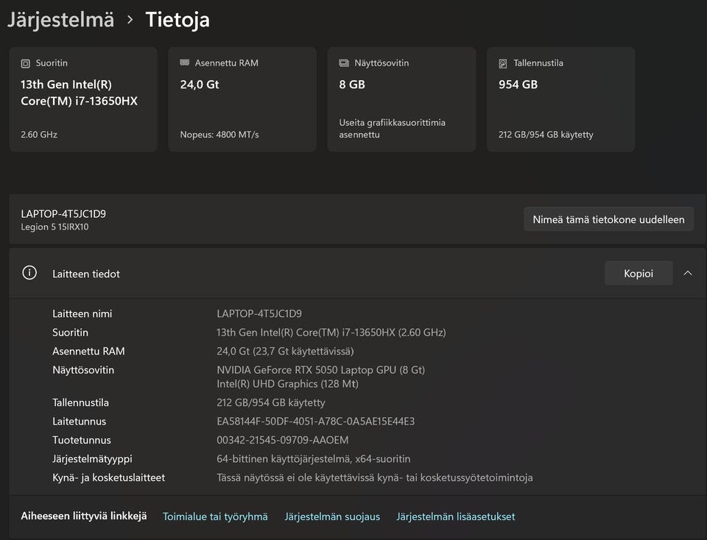Select the Laitetunnus device ID value
The image size is (707, 540).
316,422
